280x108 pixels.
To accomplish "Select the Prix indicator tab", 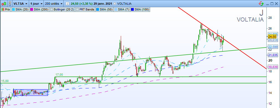I will coord(6,9).
